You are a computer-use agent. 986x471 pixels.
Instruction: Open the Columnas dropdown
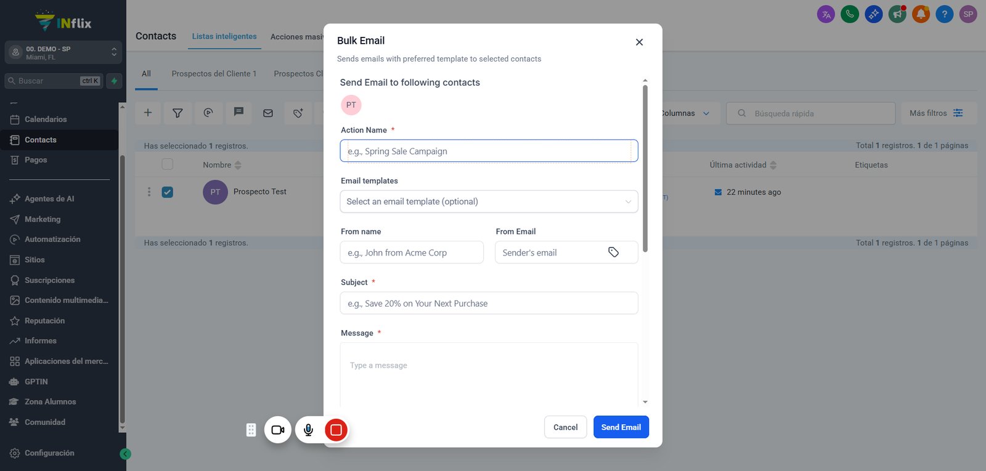click(685, 113)
